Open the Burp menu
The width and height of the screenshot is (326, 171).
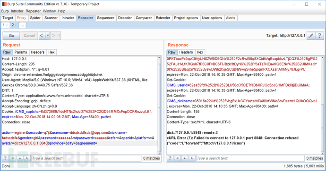tap(5, 11)
